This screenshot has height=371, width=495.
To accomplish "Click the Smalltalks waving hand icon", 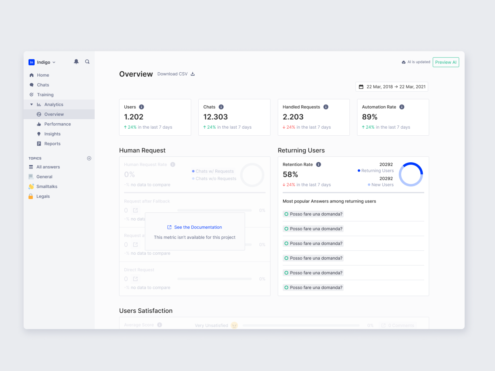I will [31, 186].
